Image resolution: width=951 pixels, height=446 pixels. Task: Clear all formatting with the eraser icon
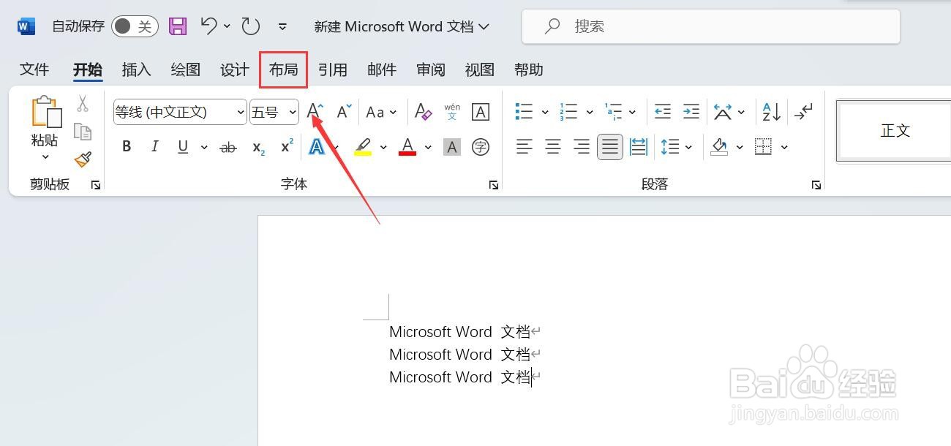[x=423, y=111]
